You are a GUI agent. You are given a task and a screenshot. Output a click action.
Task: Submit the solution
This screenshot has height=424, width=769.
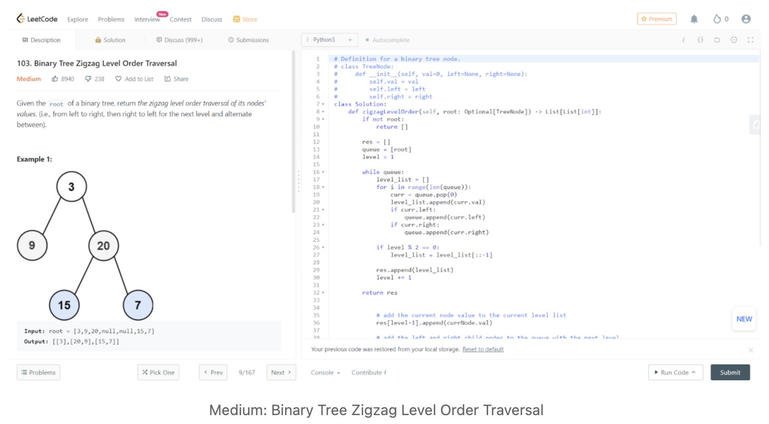click(730, 372)
